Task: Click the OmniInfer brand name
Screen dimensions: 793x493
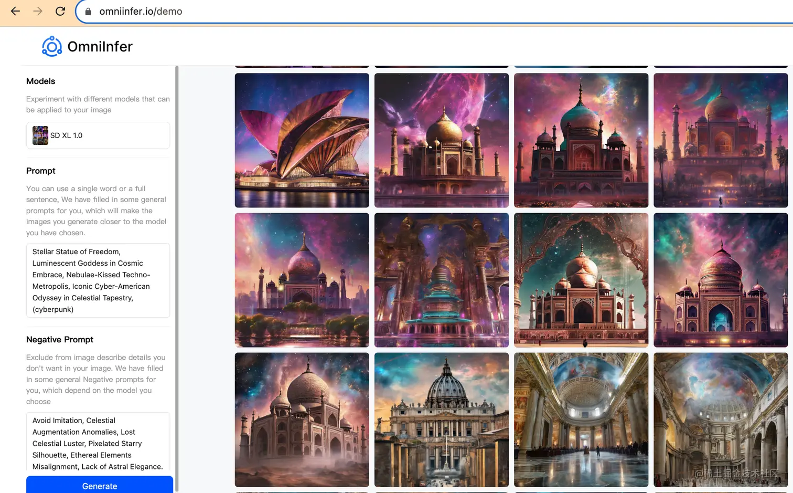Action: point(100,47)
